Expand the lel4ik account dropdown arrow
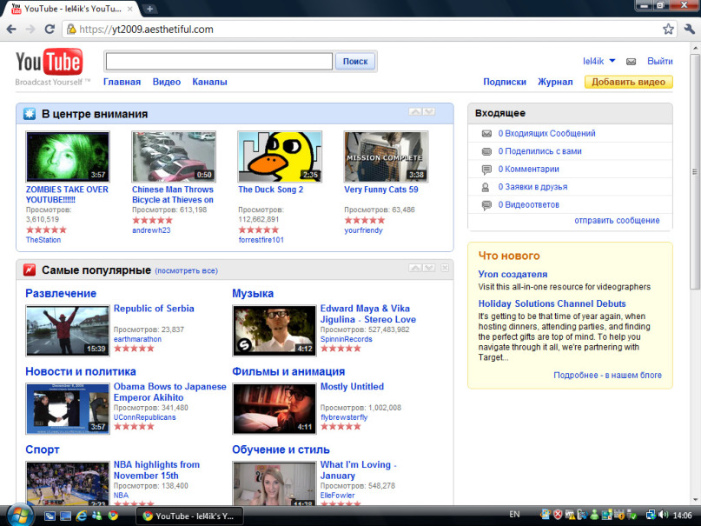This screenshot has height=526, width=701. 612,61
